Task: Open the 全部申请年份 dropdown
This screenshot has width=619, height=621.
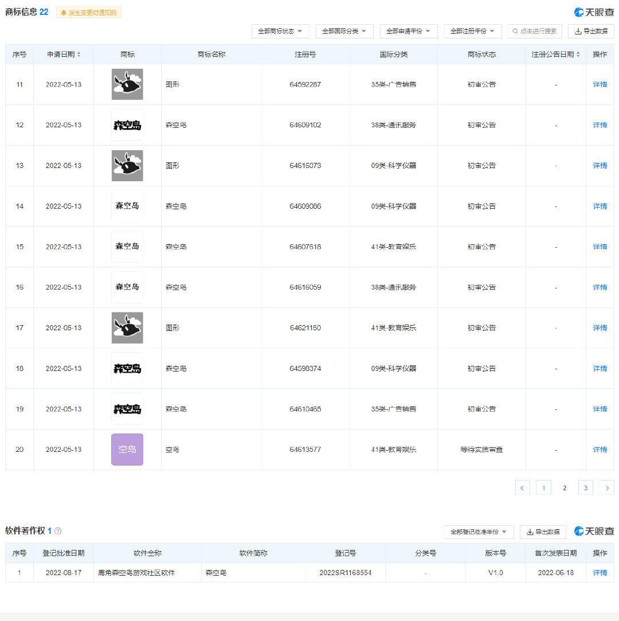Action: coord(409,31)
